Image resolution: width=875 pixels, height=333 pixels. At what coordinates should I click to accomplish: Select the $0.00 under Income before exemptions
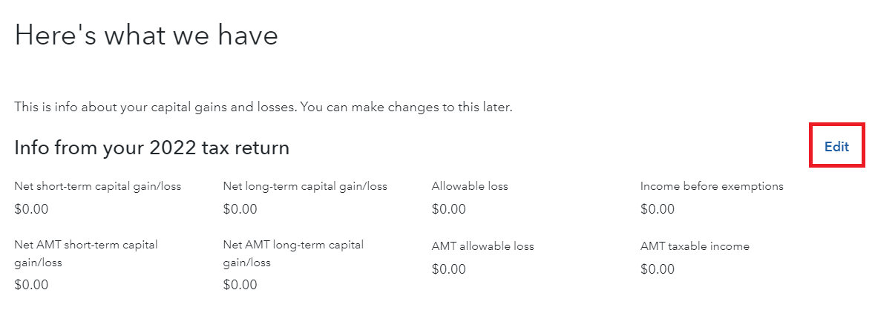(x=658, y=209)
